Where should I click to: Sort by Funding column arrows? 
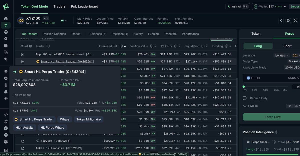coord(230,46)
